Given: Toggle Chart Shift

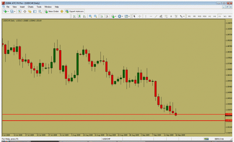Looking at the screenshot, I should (x=107, y=16).
